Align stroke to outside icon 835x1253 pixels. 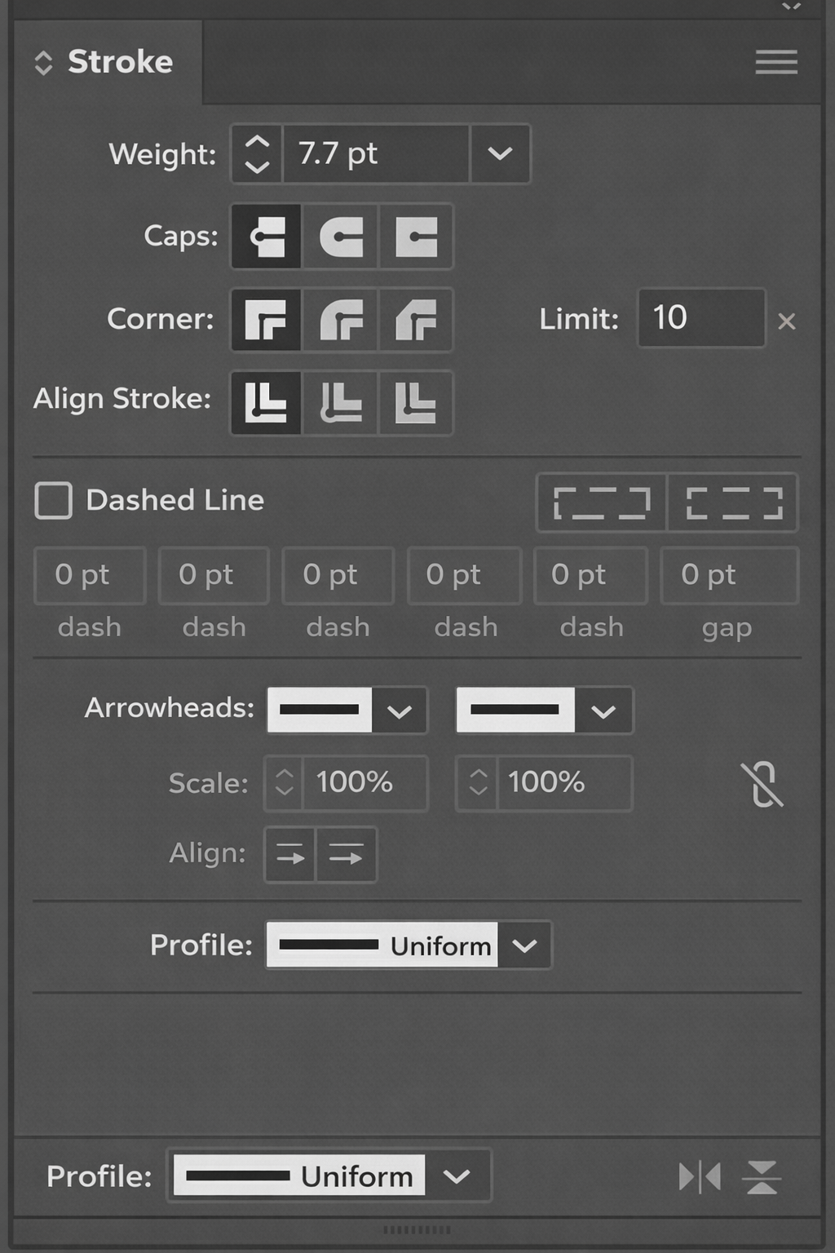(416, 402)
